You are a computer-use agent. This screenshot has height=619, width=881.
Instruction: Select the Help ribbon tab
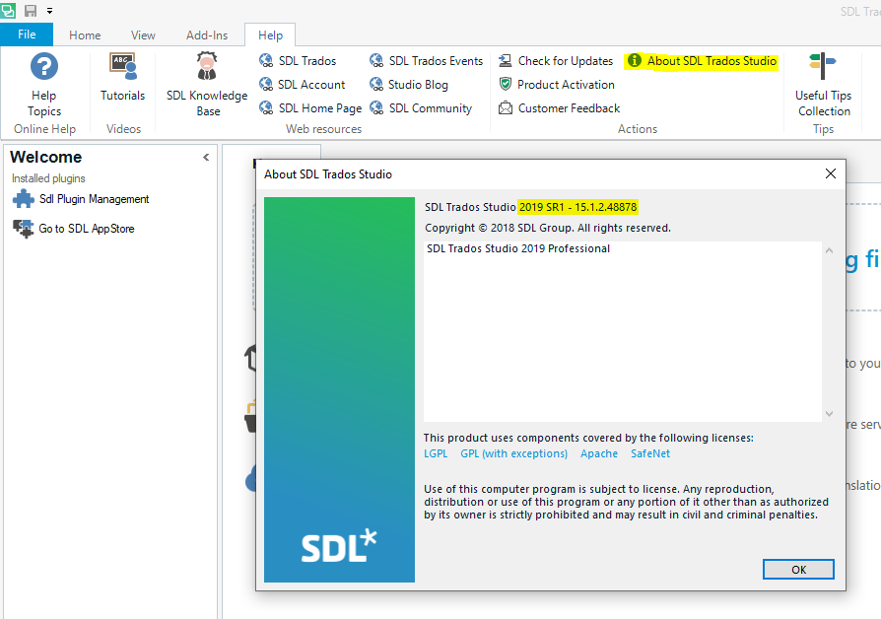click(x=270, y=34)
